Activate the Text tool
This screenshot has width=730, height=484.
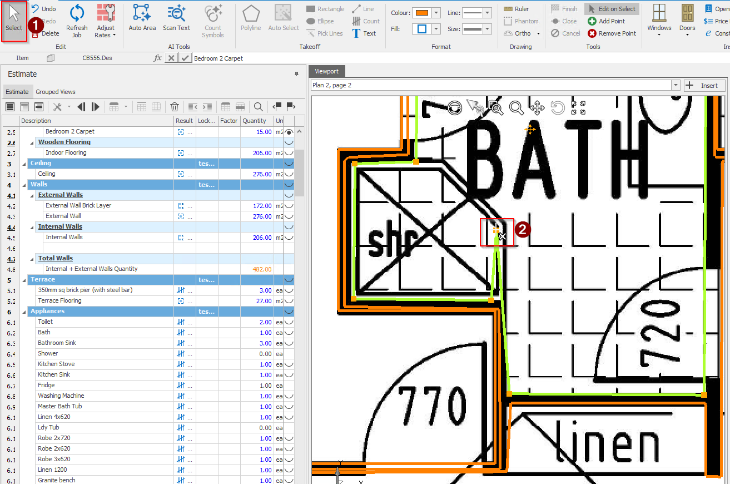pos(364,33)
